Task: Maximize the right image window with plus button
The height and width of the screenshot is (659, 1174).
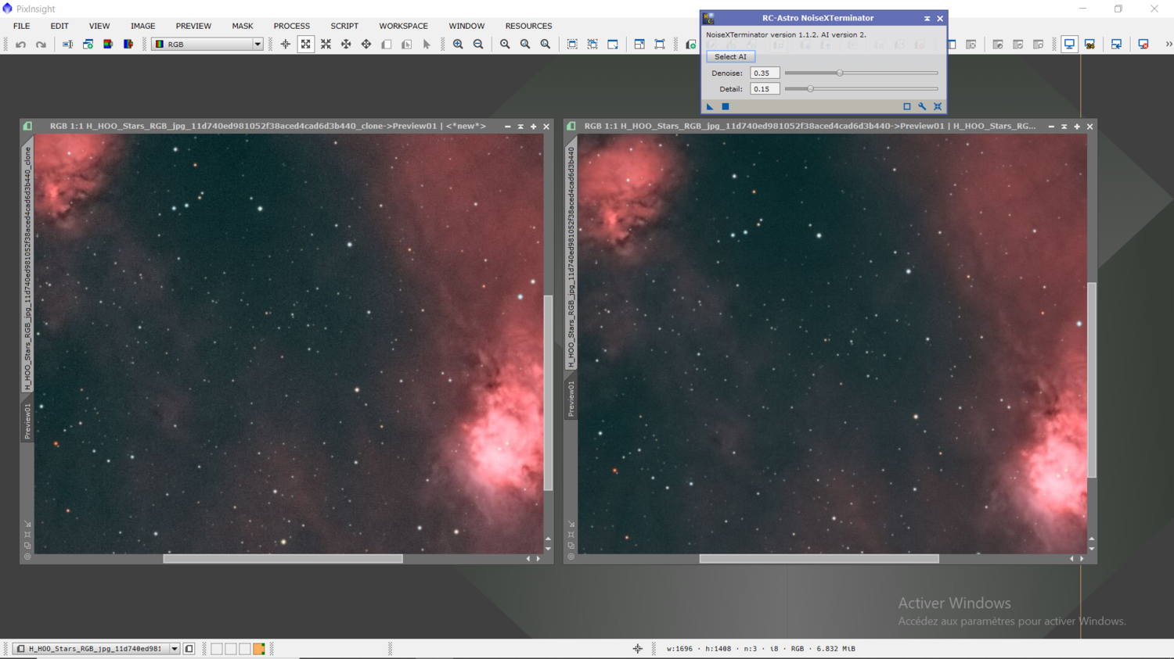Action: click(x=1077, y=127)
